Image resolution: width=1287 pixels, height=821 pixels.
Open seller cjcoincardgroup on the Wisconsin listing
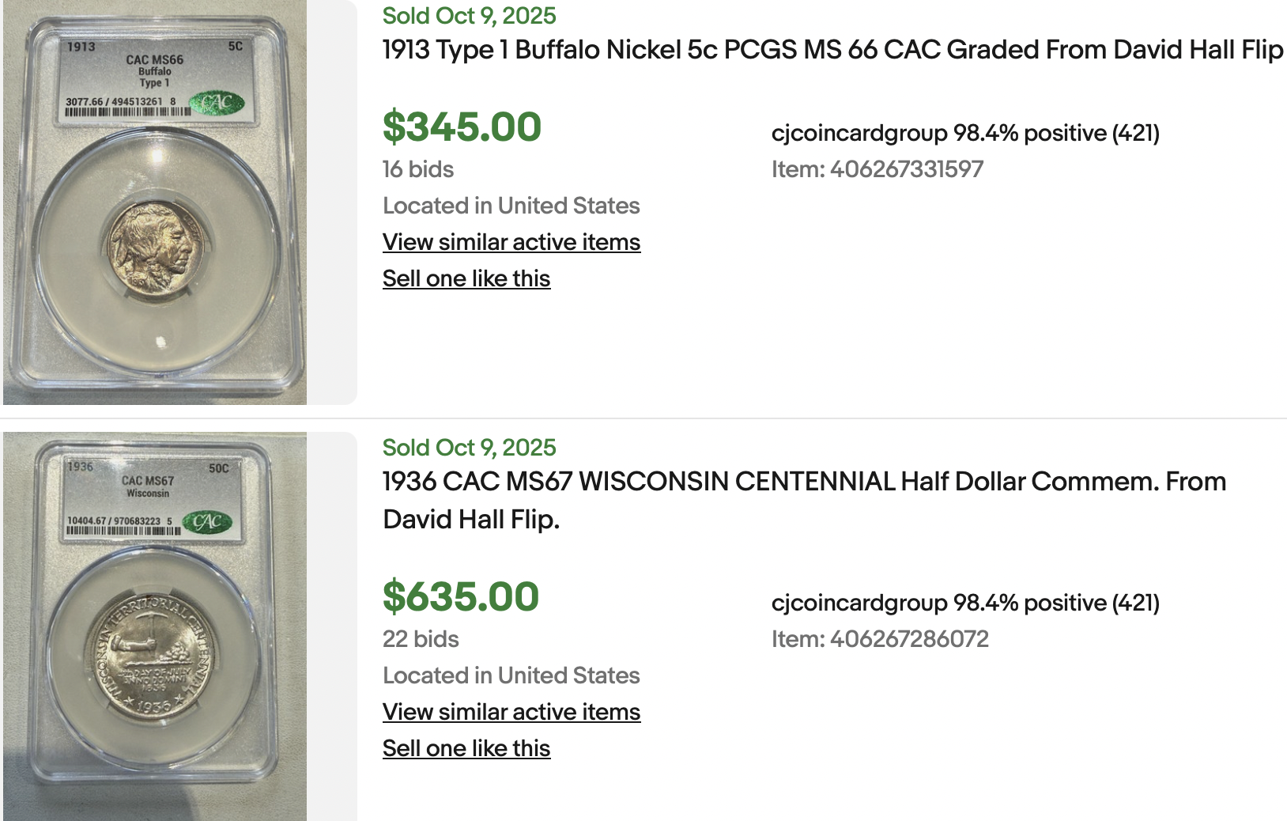(x=859, y=603)
